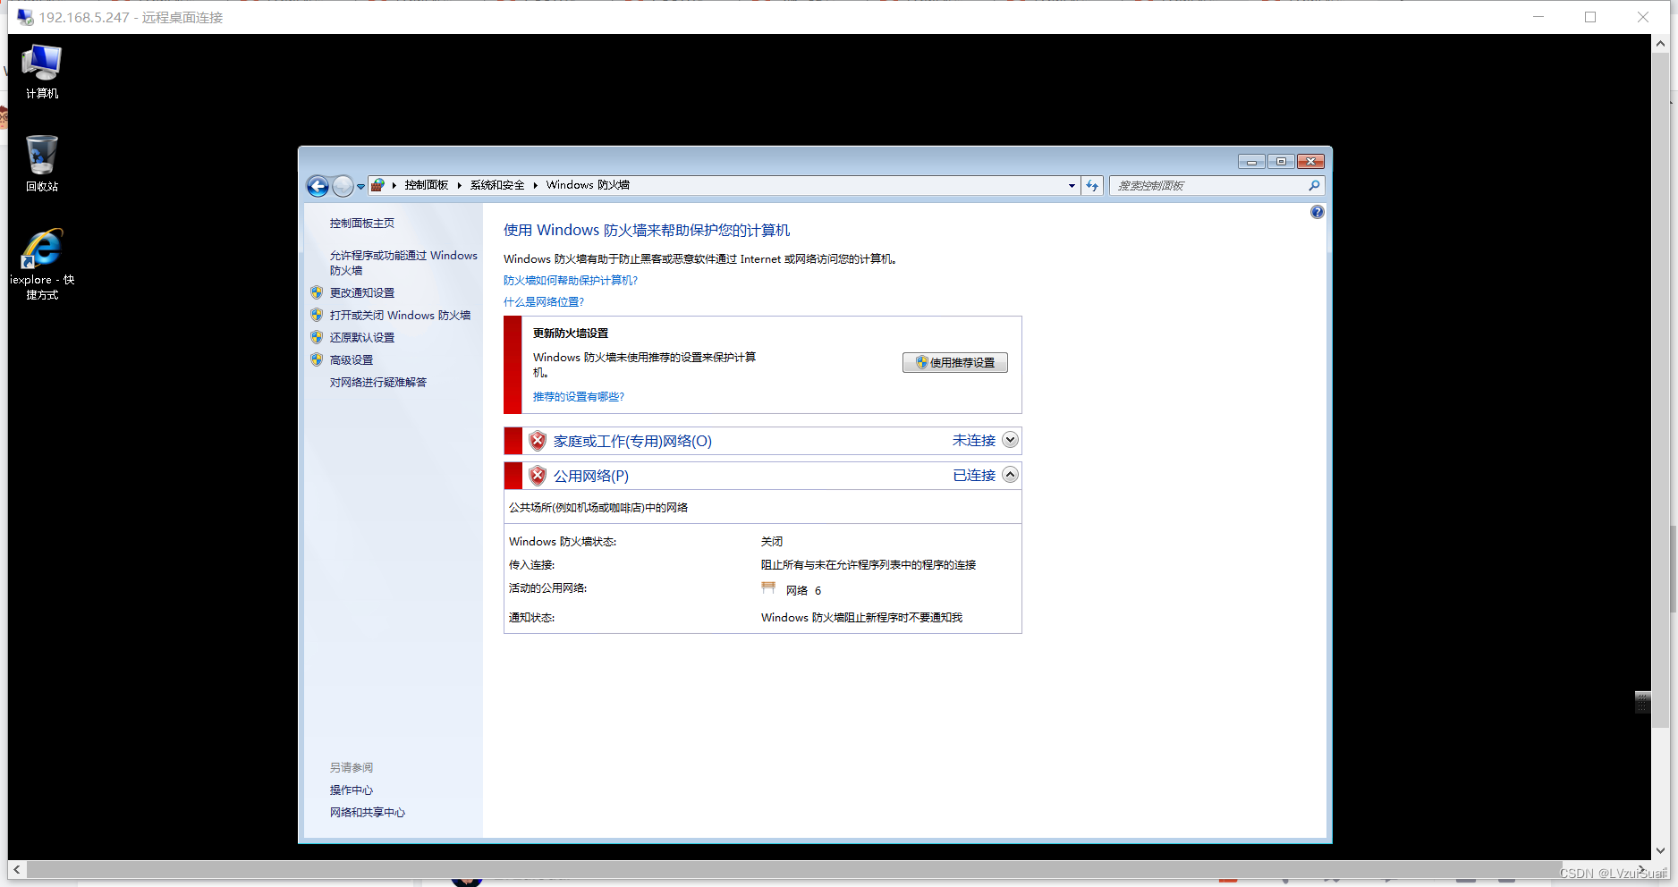This screenshot has width=1678, height=887.
Task: Collapse the 公用网络 section chevron
Action: click(x=1010, y=475)
